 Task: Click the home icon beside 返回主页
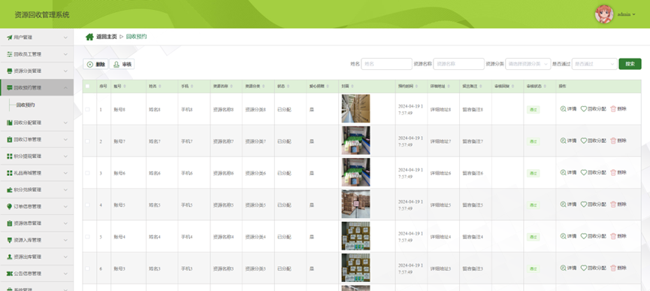[x=89, y=37]
